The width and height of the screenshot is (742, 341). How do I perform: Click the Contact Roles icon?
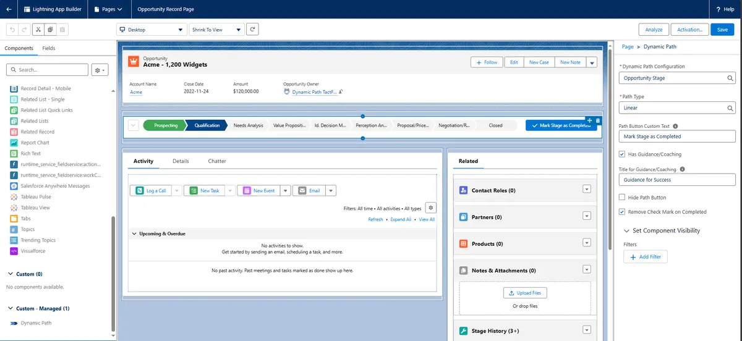[463, 190]
